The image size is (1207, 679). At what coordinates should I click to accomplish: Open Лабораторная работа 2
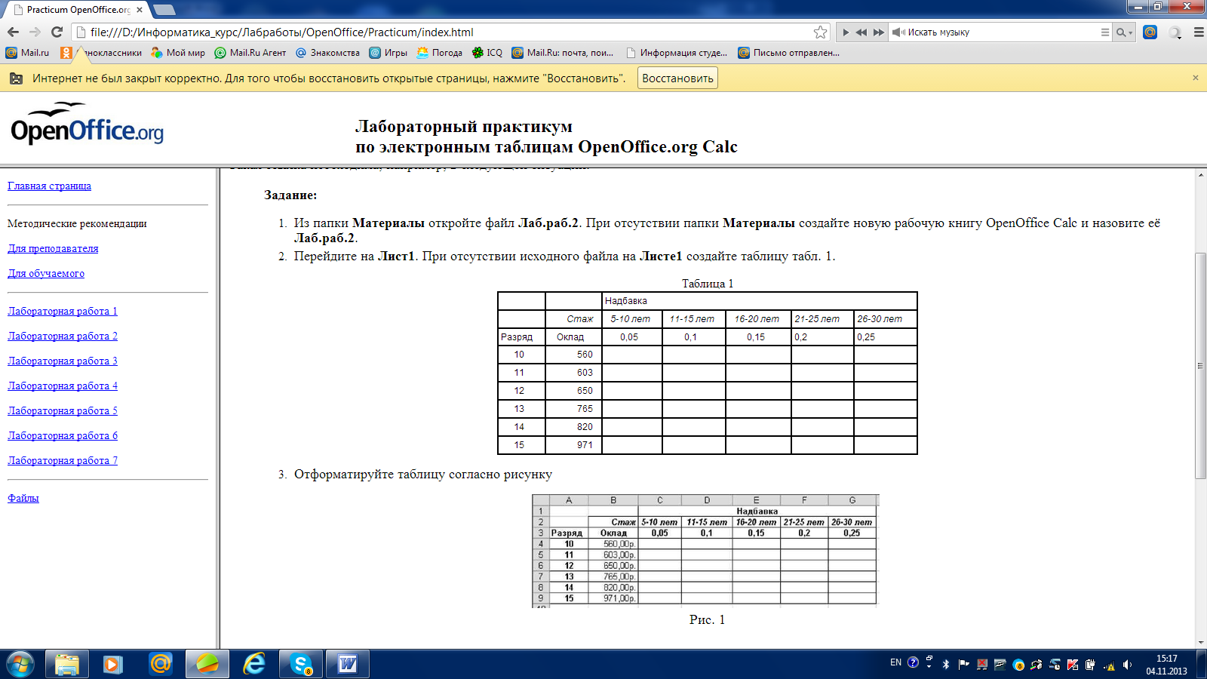point(63,336)
